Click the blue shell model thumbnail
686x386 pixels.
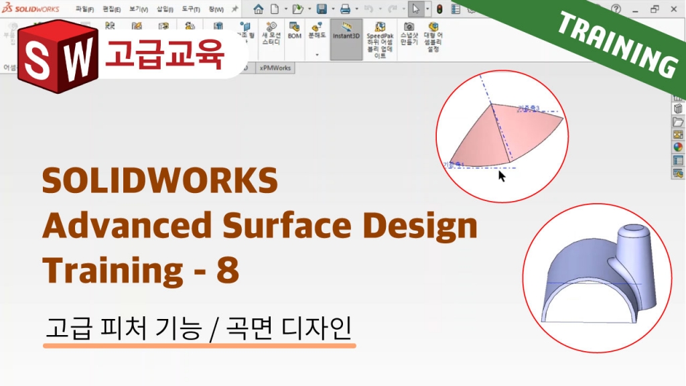click(x=597, y=278)
